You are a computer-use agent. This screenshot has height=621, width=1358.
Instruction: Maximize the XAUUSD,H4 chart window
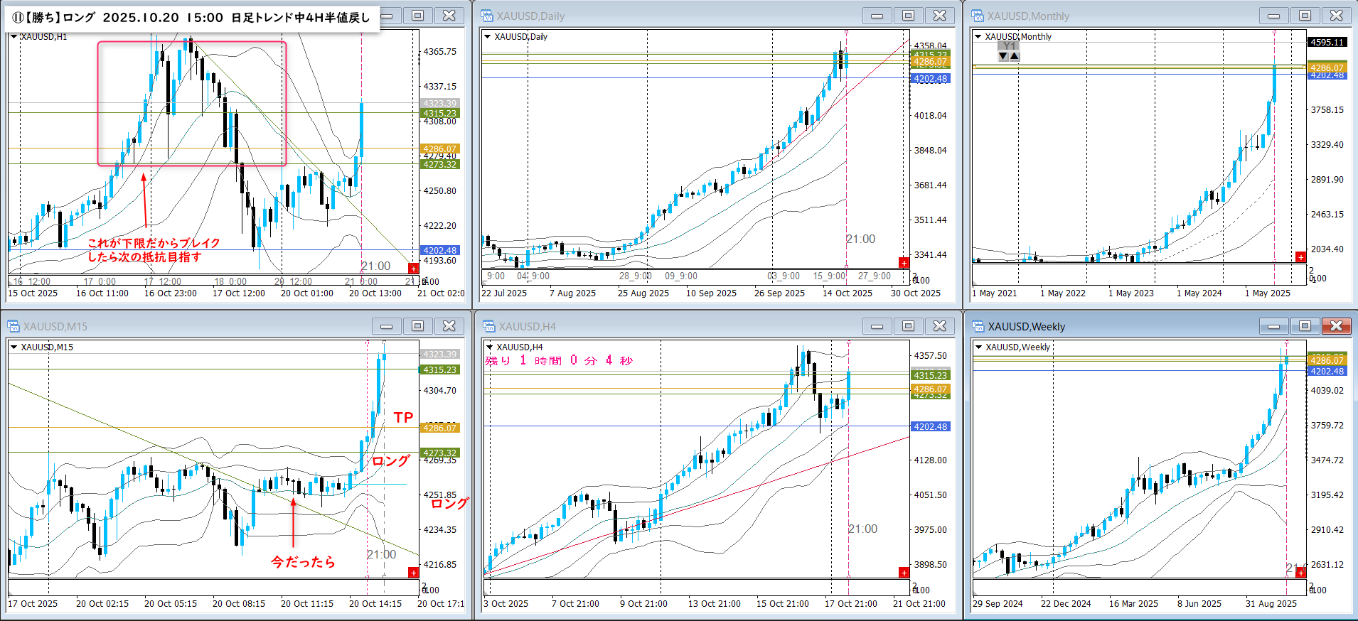[908, 326]
